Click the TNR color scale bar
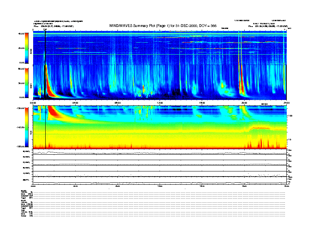Screen dimensions: 309x239 pyautogui.click(x=27, y=127)
